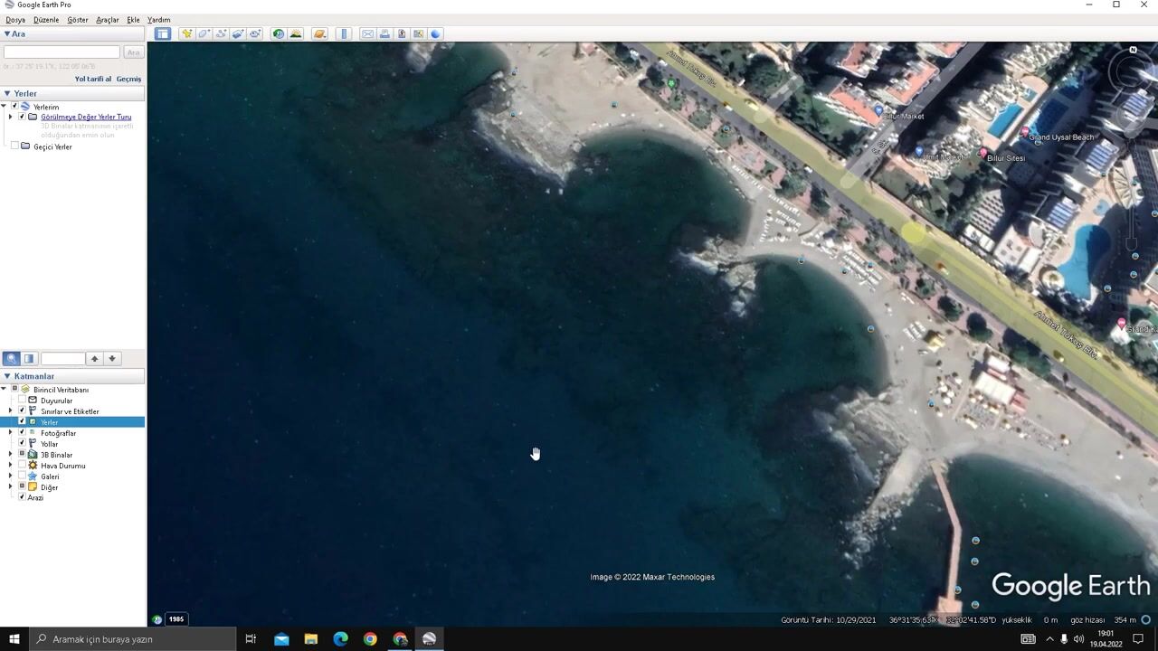Screen dimensions: 1158x651
Task: Select the Add Polygon tool
Action: coord(204,33)
